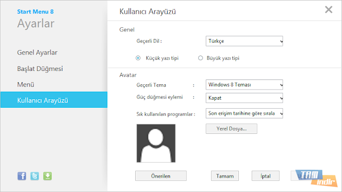Expand the Geçerli Tema dropdown

click(244, 85)
